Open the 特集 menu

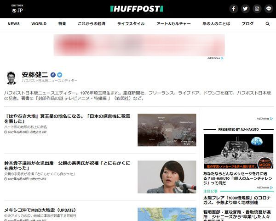(x=62, y=24)
